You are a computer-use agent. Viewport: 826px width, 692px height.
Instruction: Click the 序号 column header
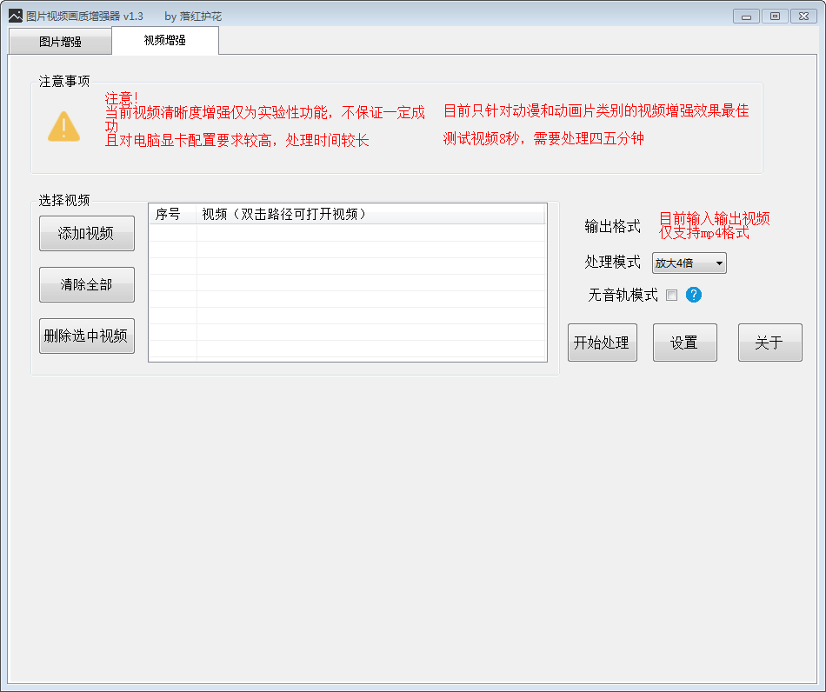(171, 214)
